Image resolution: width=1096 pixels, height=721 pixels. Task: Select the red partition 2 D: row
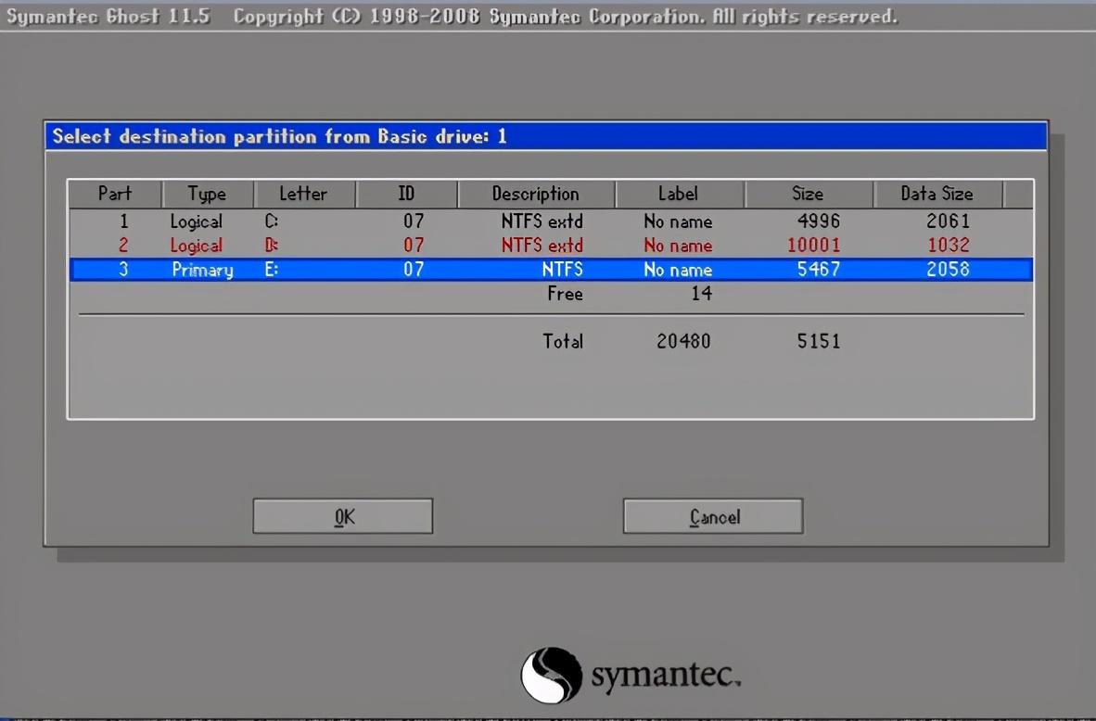point(550,246)
